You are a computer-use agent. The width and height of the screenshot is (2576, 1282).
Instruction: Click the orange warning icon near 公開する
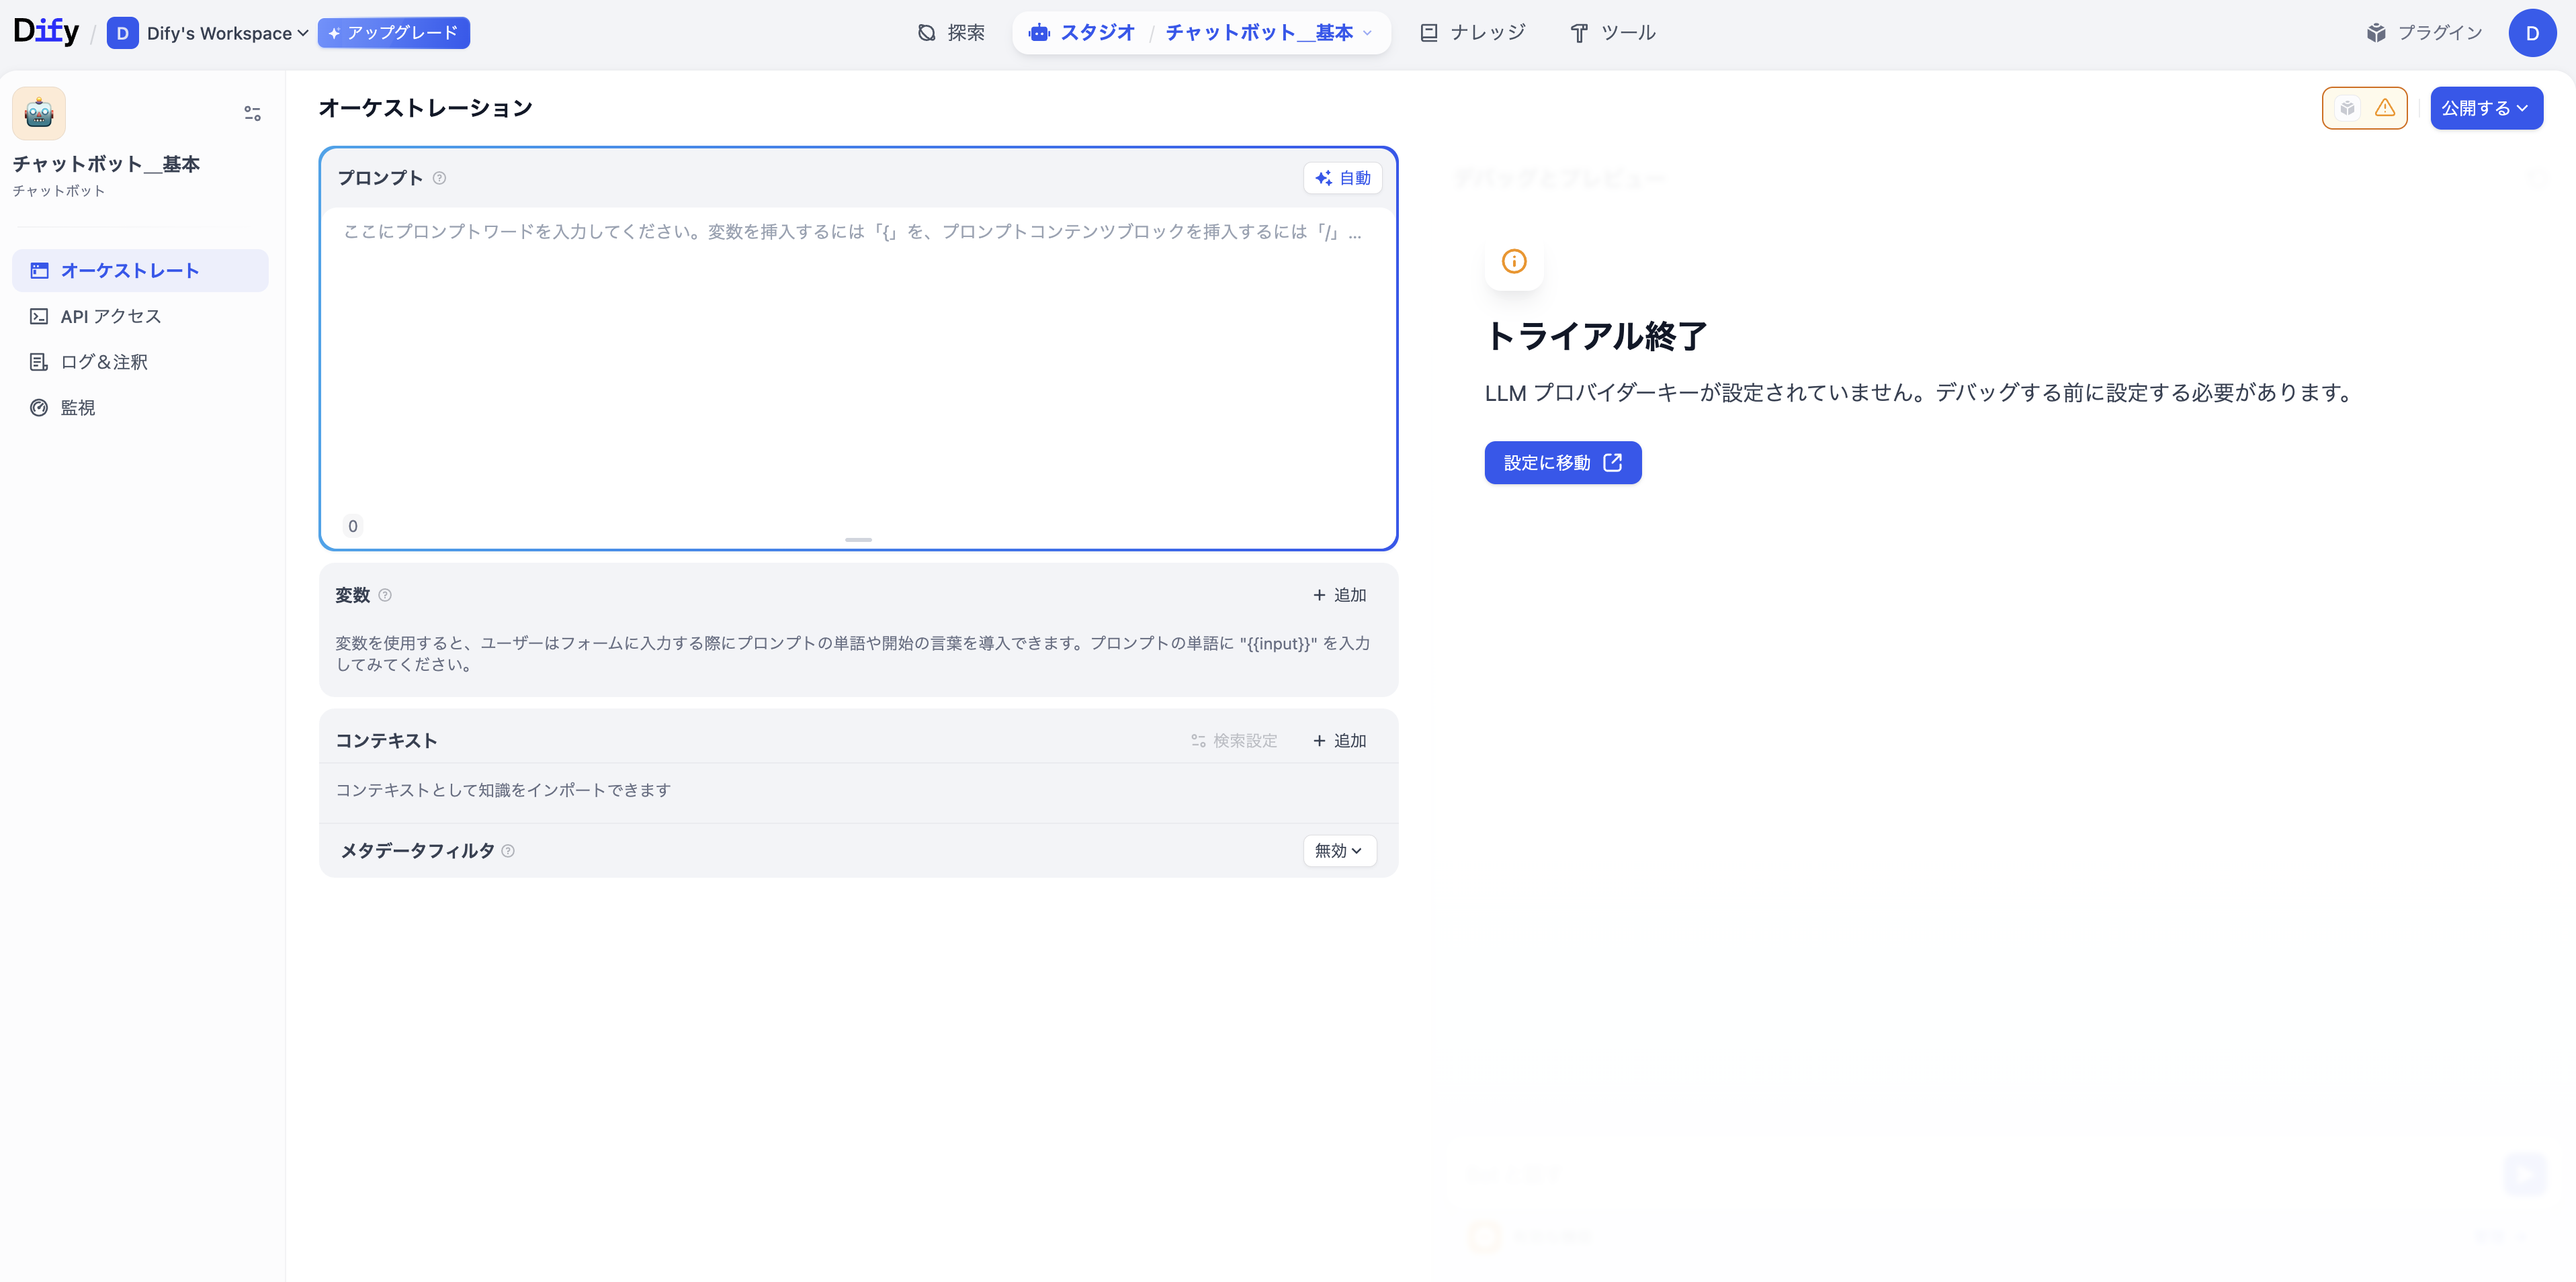2385,108
